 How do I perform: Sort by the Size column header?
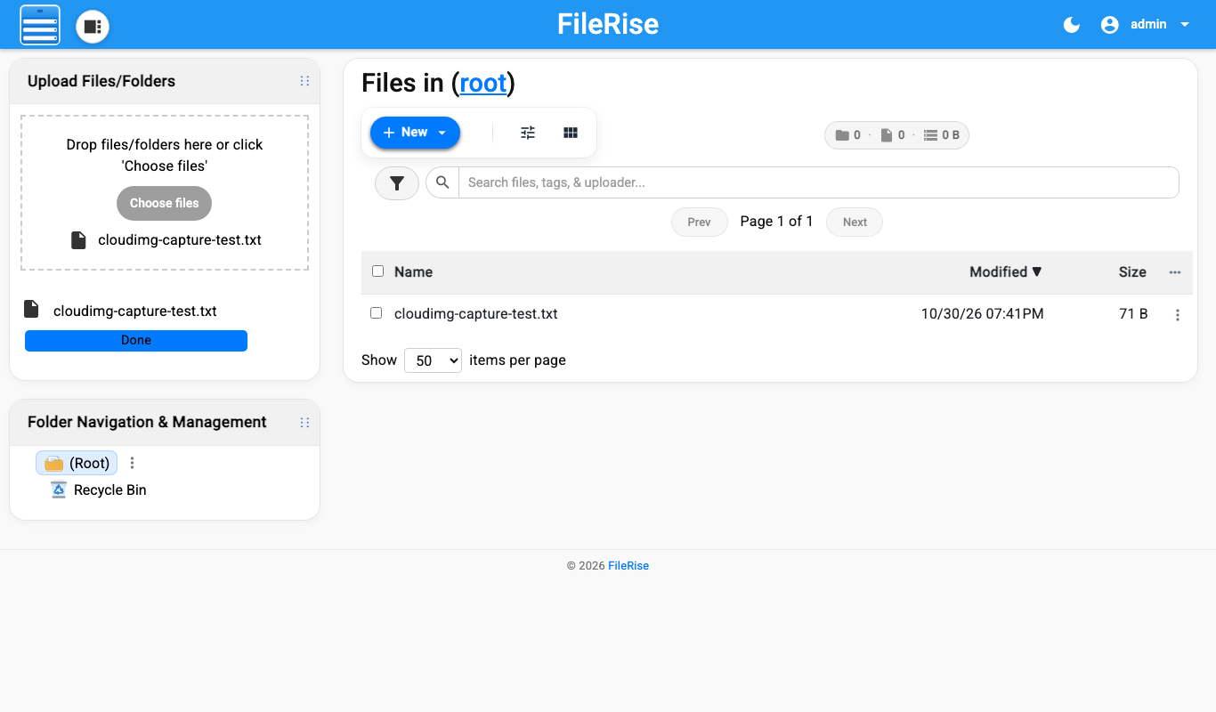1132,272
